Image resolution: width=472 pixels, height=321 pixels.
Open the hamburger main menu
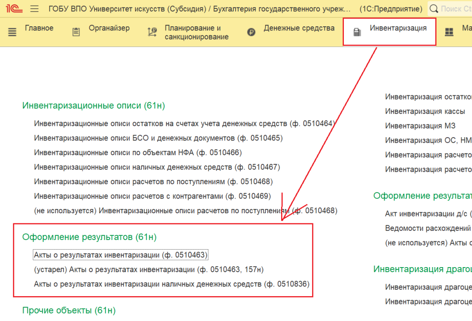point(35,9)
